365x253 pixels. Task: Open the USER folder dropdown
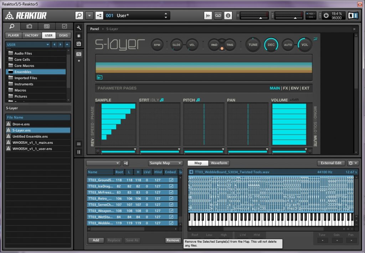tap(28, 44)
